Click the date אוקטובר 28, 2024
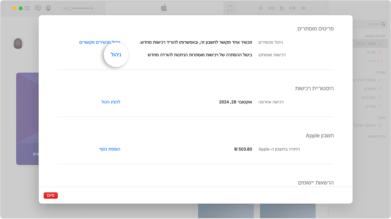Image resolution: width=391 pixels, height=219 pixels. [235, 102]
